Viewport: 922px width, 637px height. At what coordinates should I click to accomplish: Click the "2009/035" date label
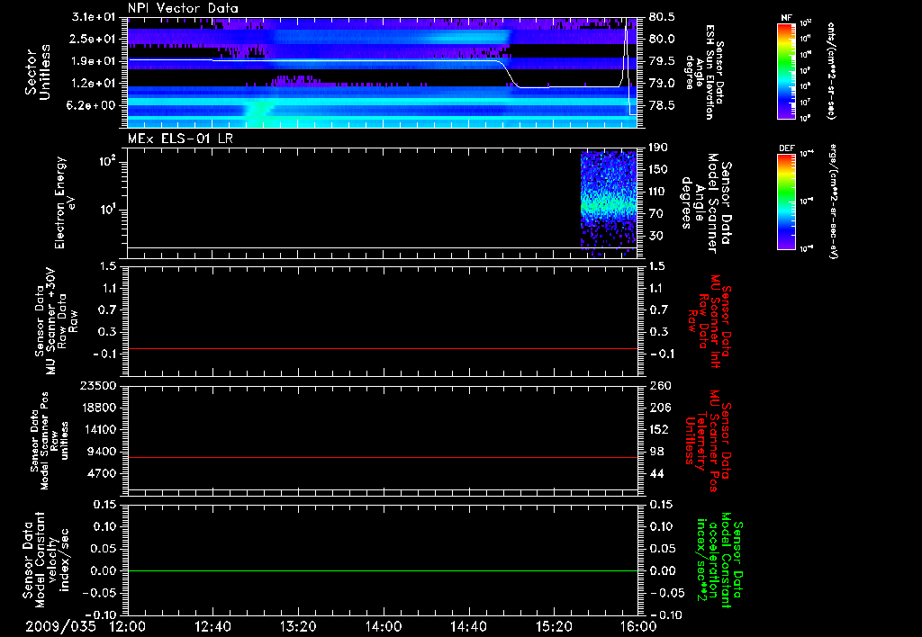pyautogui.click(x=60, y=626)
